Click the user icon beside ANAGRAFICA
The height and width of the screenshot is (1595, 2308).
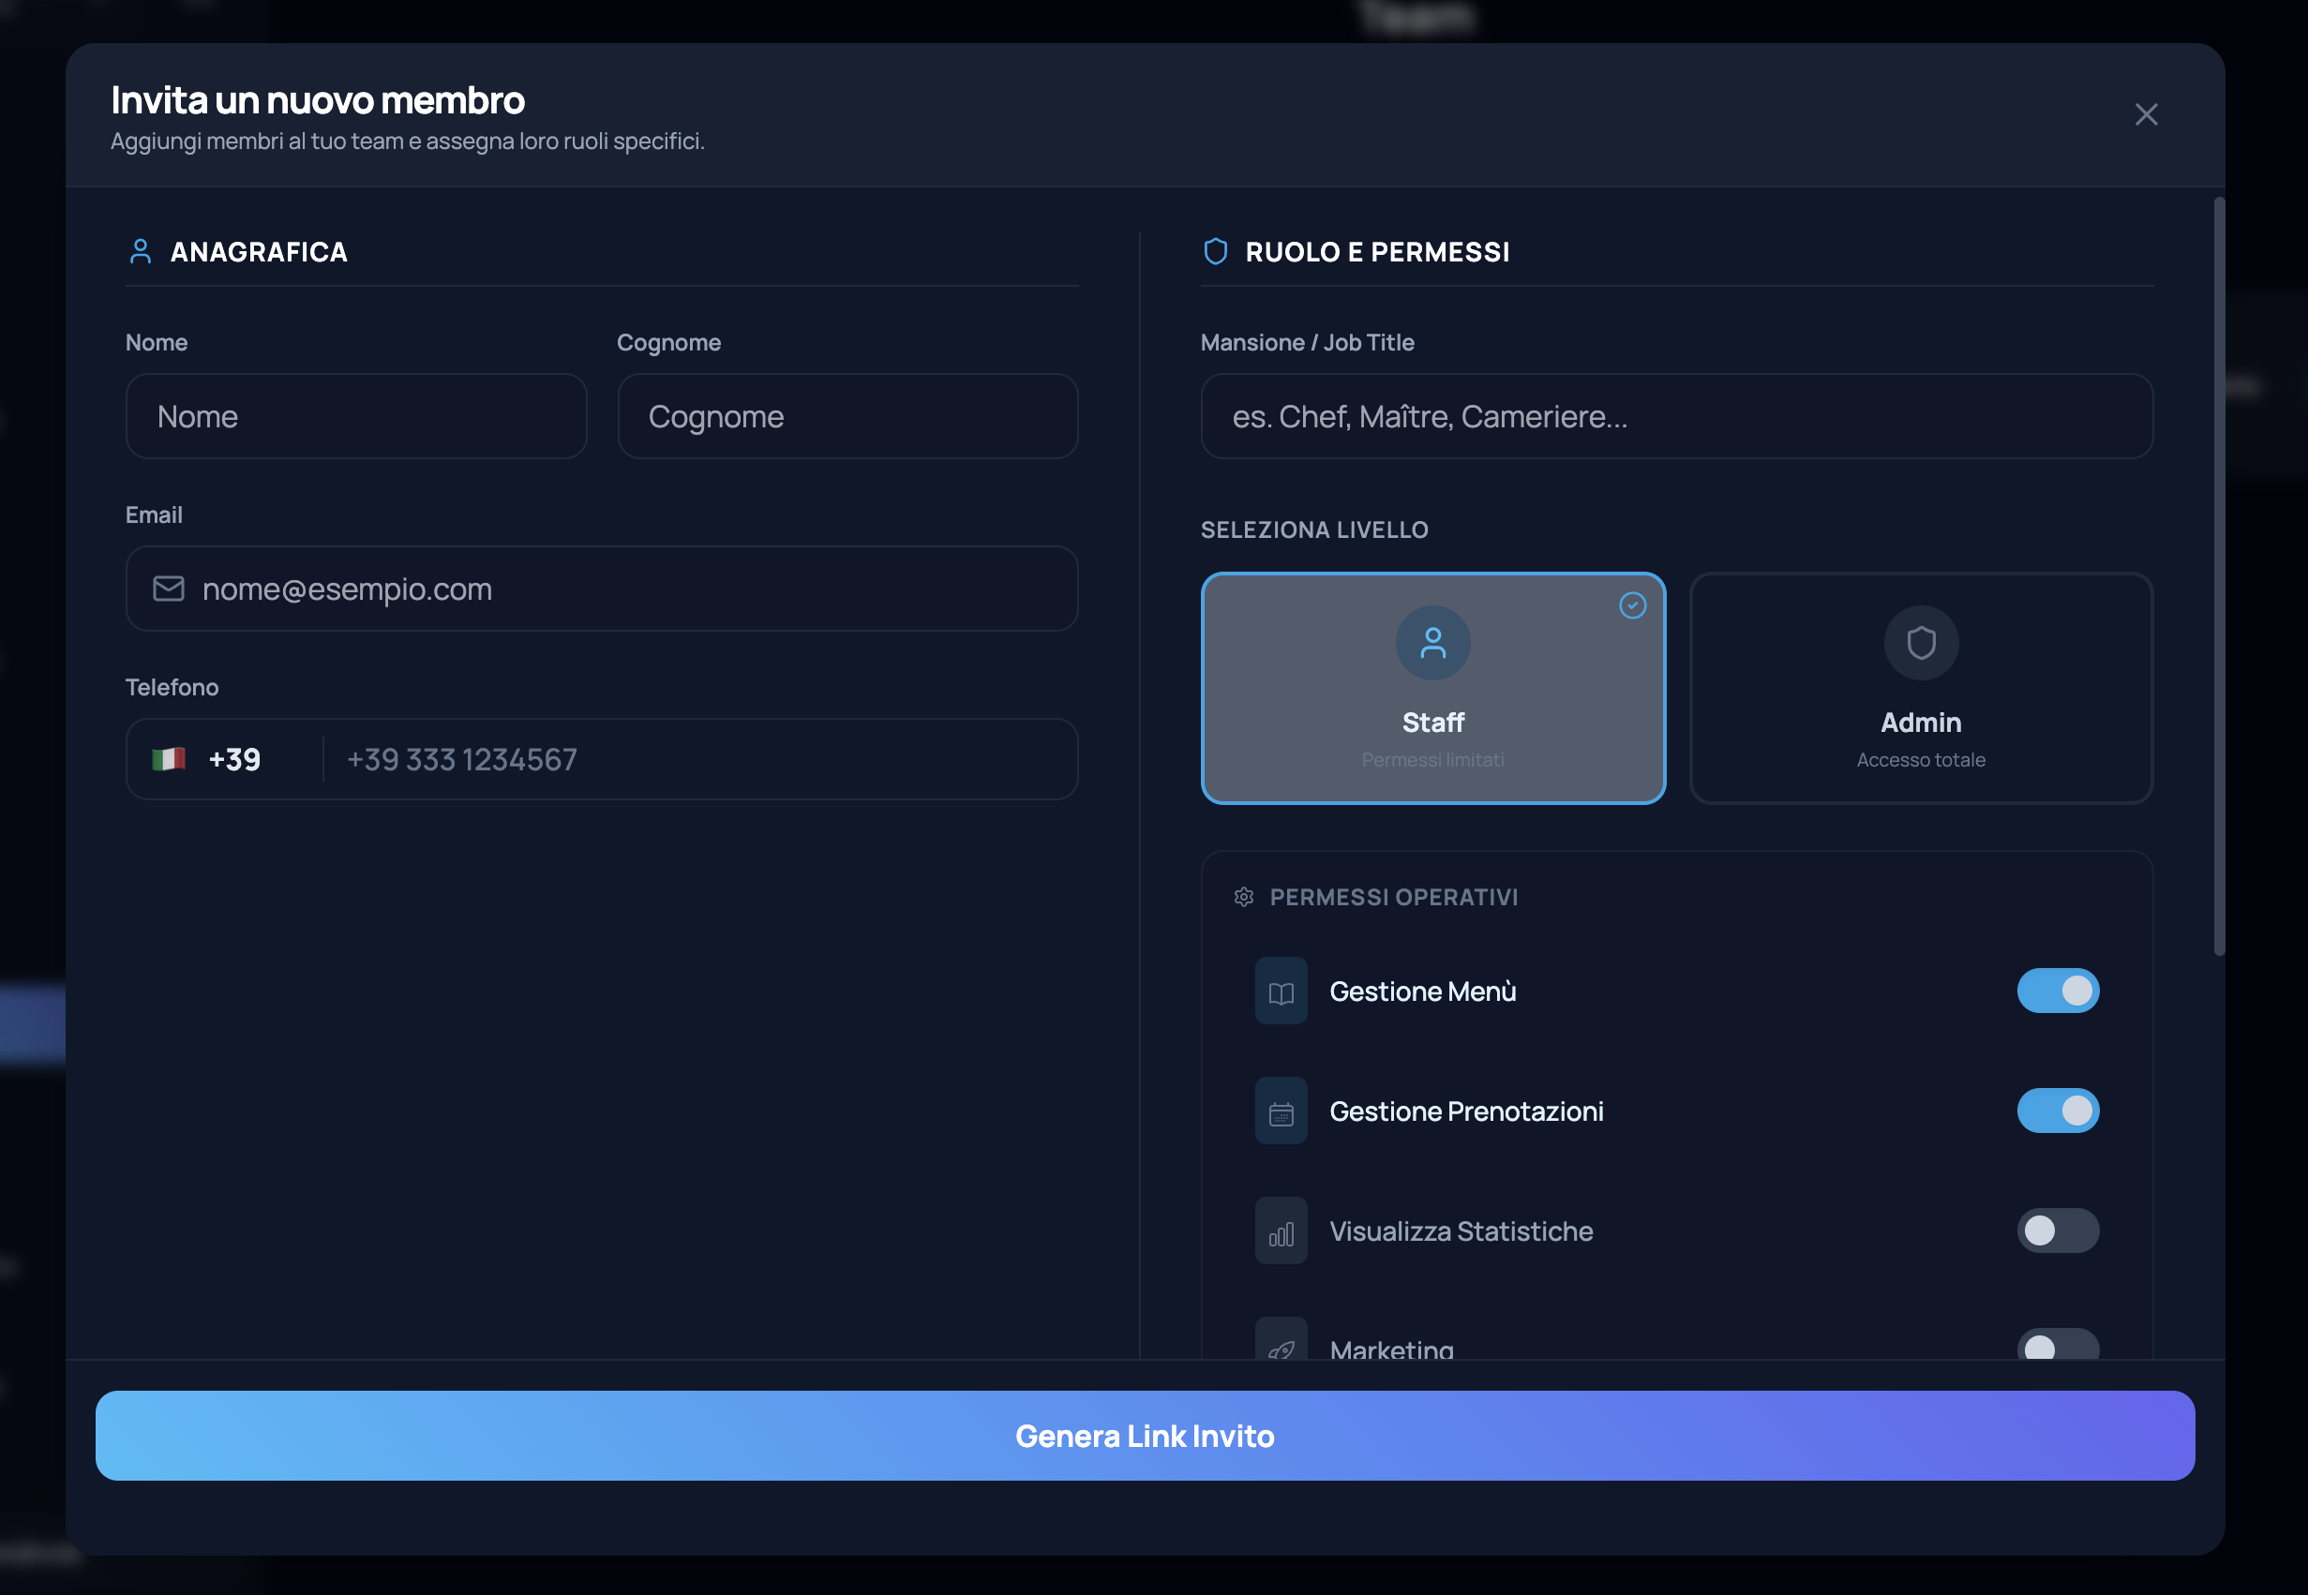(x=141, y=252)
